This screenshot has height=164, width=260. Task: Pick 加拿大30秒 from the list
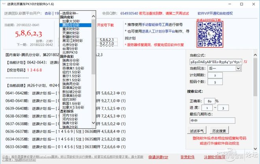click(72, 21)
